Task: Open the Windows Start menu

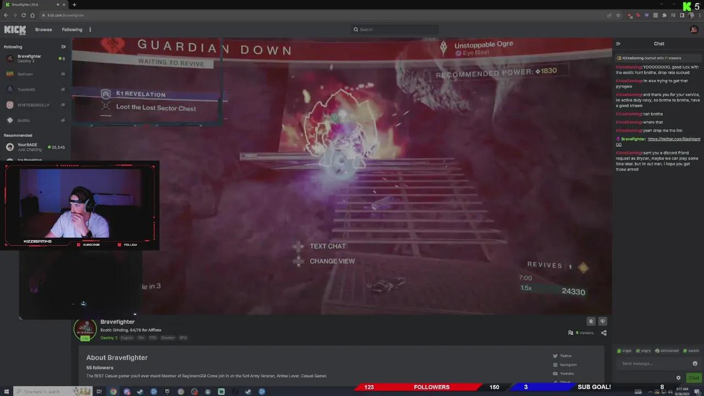Action: pos(7,392)
